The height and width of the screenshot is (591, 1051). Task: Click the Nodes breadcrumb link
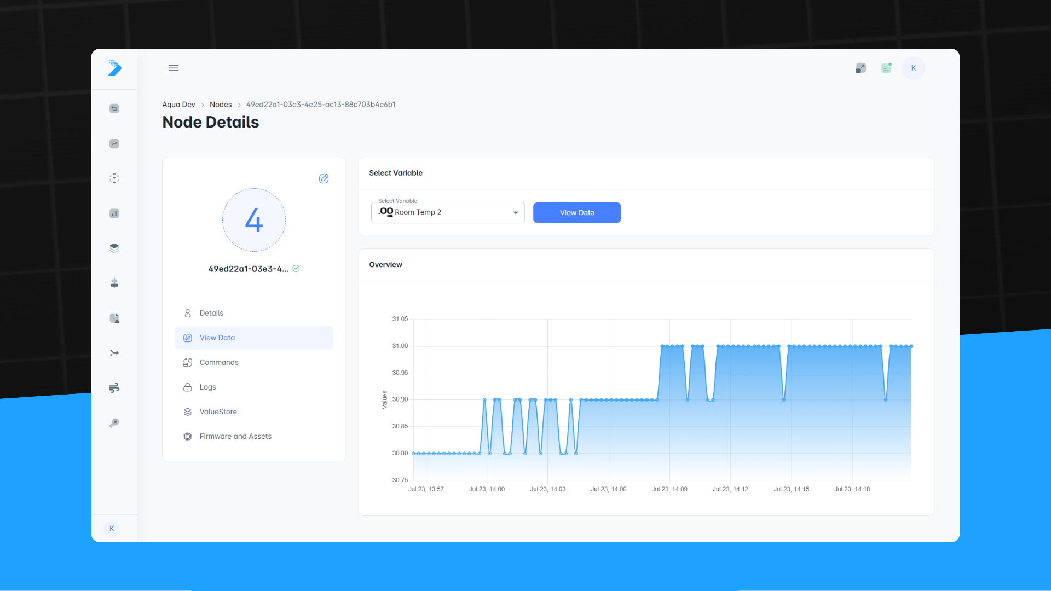coord(221,105)
